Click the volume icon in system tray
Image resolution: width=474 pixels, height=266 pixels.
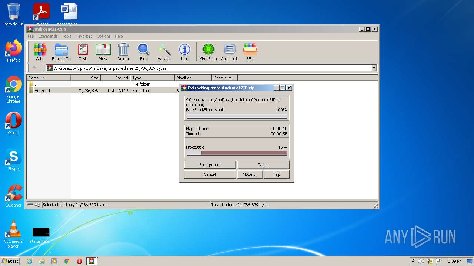click(x=421, y=261)
